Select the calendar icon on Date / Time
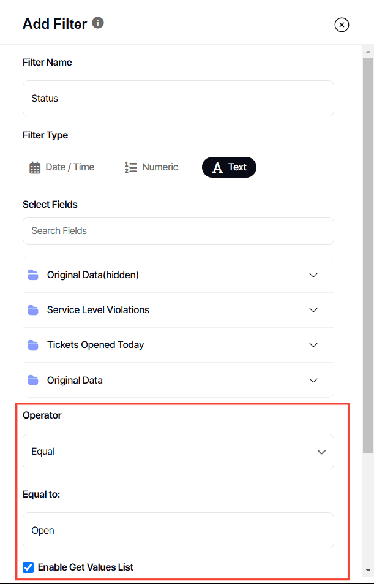 pyautogui.click(x=35, y=167)
